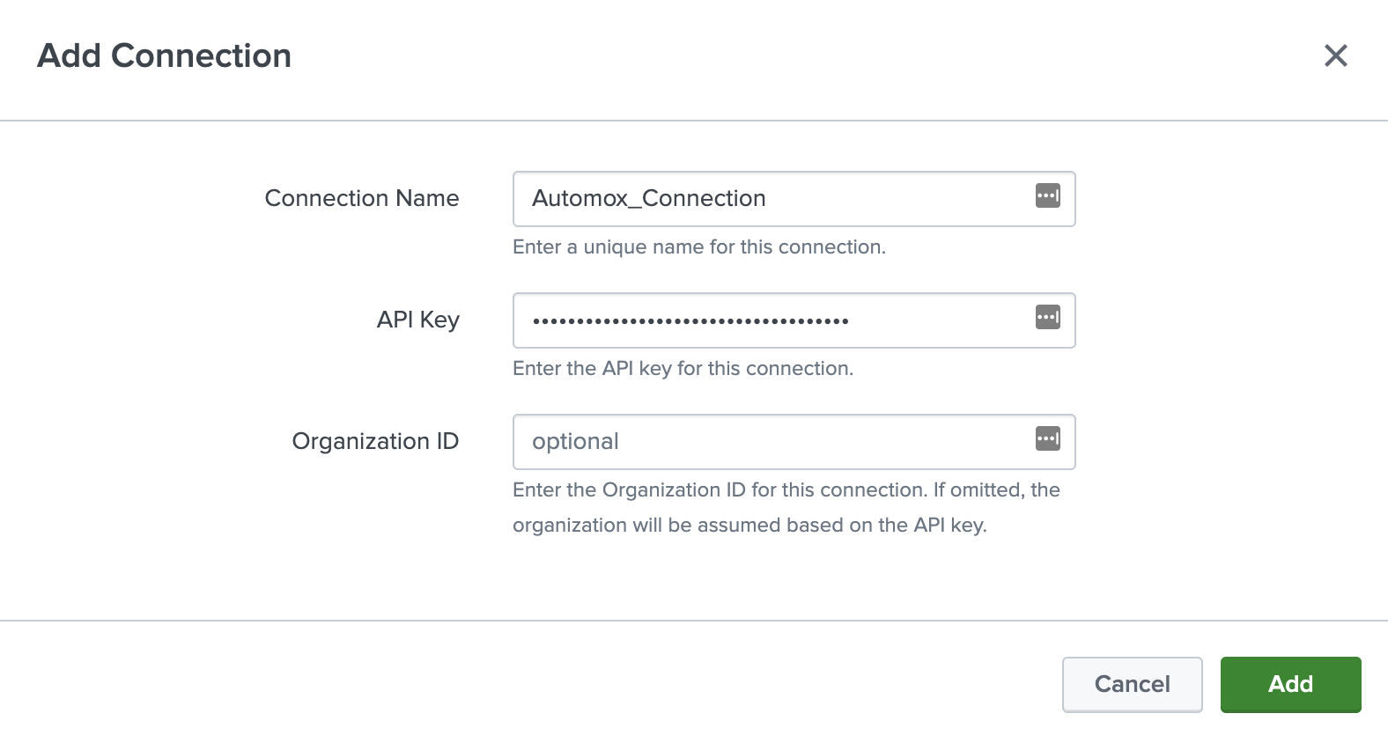Click the Connection Name label

(362, 198)
